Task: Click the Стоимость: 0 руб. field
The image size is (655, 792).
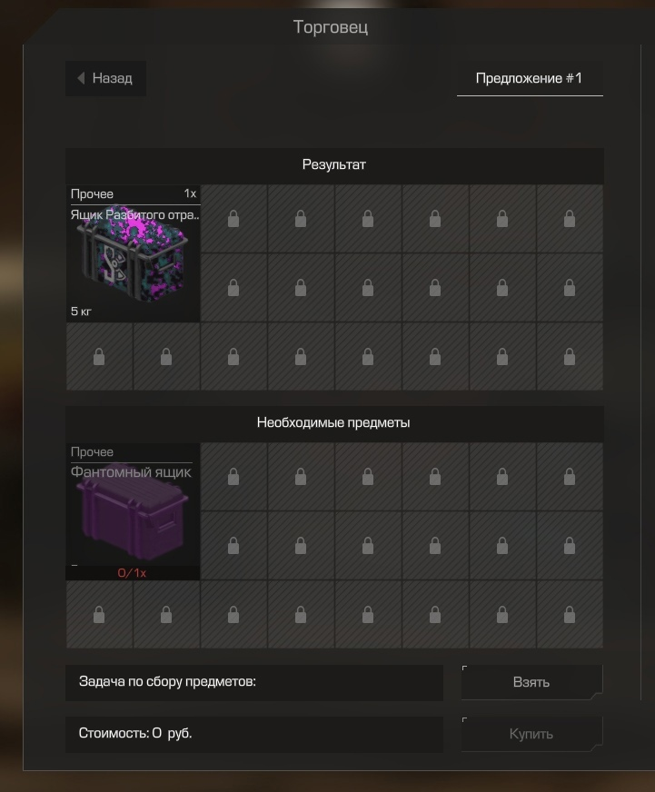Action: point(254,734)
